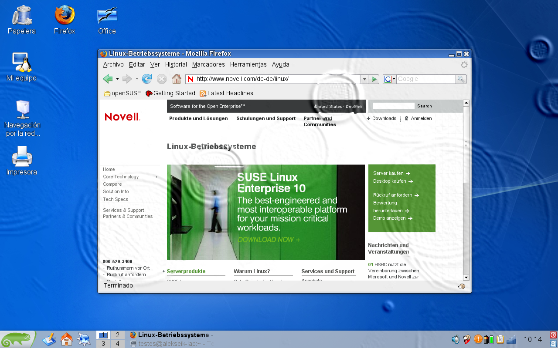
Task: Switch to virtual desktop 4 in pager
Action: 118,344
